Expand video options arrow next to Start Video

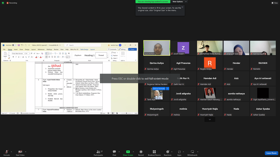[25, 152]
